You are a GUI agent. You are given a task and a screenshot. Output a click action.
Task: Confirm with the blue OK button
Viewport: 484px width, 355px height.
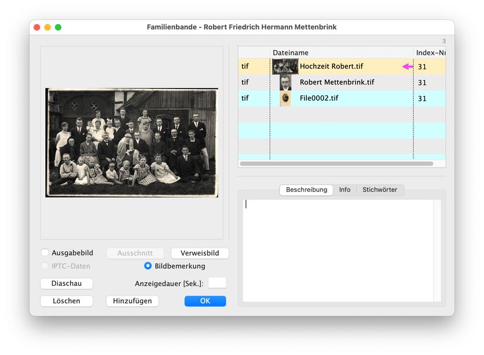click(x=205, y=301)
